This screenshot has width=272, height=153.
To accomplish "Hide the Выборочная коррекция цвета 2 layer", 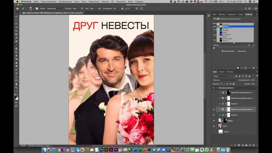I will pyautogui.click(x=214, y=110).
